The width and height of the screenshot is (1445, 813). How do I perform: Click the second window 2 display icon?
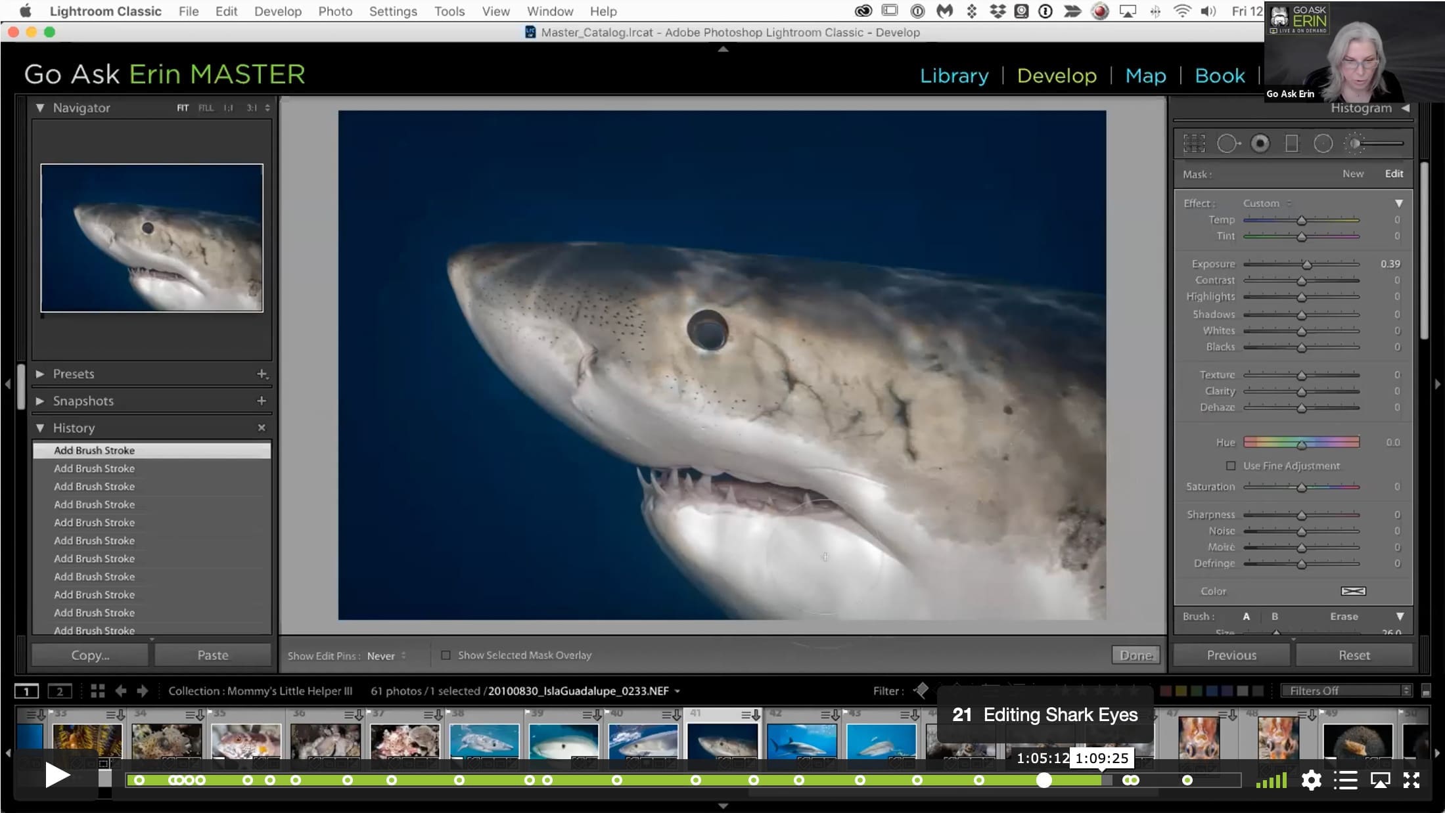(60, 691)
